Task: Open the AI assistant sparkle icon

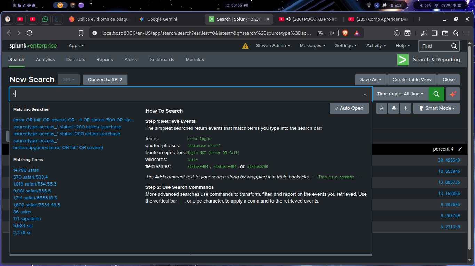Action: pyautogui.click(x=453, y=94)
